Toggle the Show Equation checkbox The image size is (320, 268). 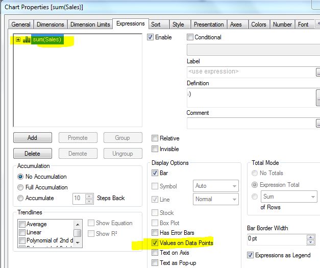[91, 223]
